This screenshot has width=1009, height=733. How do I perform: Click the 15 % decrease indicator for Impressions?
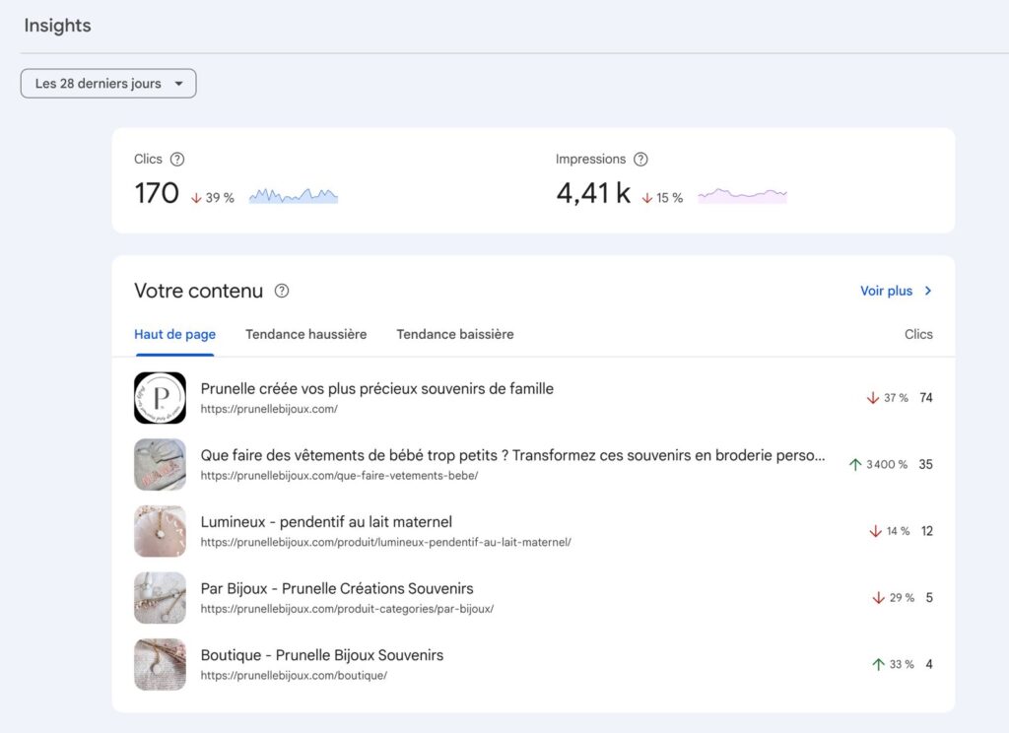662,198
